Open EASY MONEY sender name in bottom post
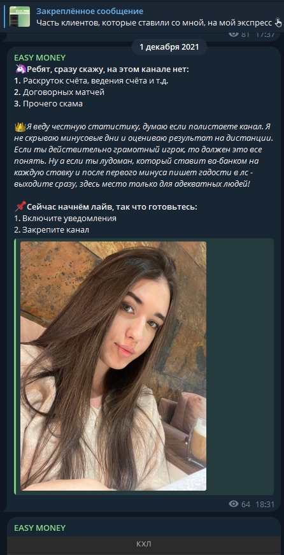This screenshot has height=555, width=284. [x=40, y=528]
